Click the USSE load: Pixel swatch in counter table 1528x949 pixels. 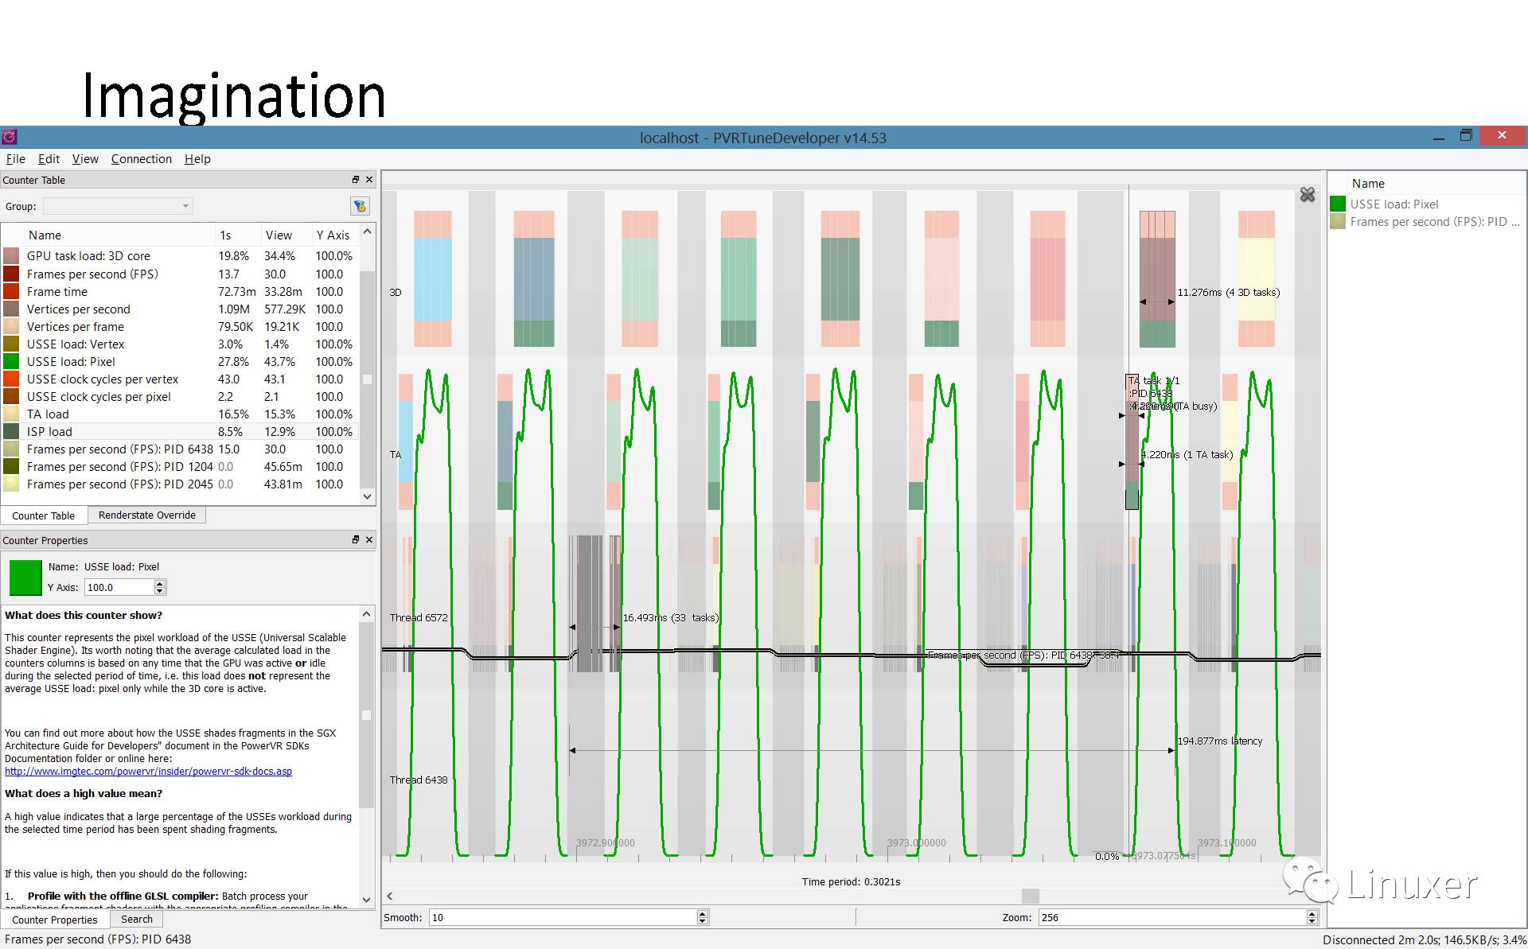click(11, 361)
